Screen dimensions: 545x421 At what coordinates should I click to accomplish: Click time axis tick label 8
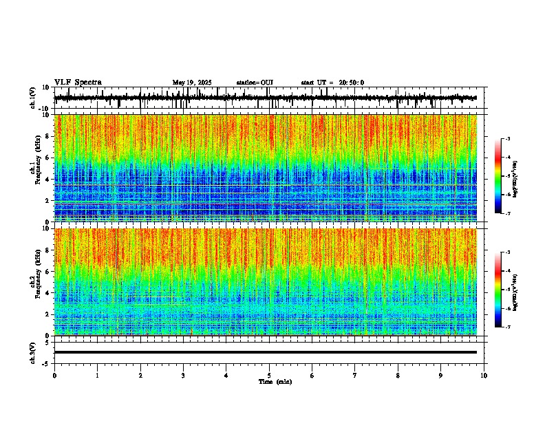click(x=398, y=376)
